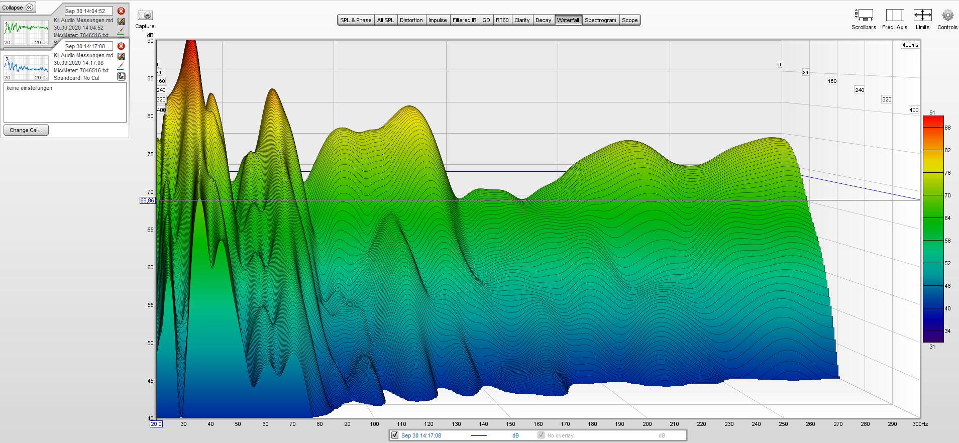Open the Spectrogram graph tab
Image resolution: width=959 pixels, height=443 pixels.
pos(600,20)
